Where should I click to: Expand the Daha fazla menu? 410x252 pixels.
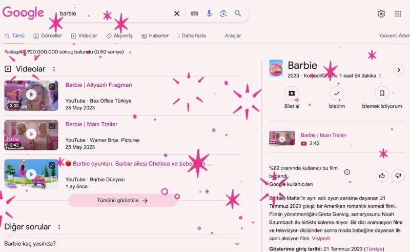(192, 35)
